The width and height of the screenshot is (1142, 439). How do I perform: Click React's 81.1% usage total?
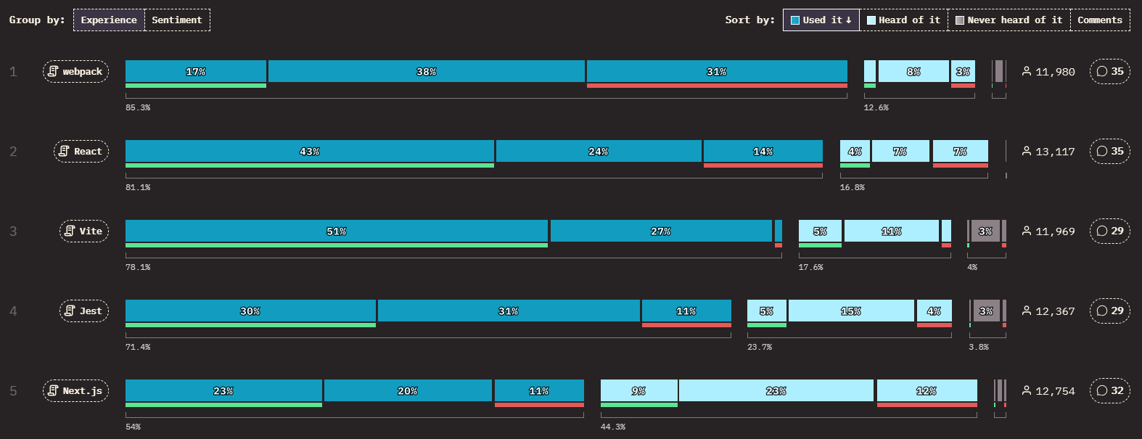(138, 187)
